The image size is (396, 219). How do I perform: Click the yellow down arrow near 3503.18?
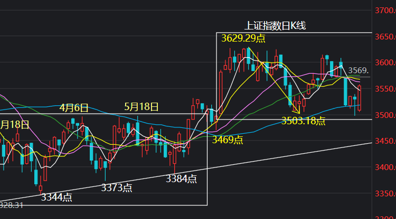click(x=296, y=110)
